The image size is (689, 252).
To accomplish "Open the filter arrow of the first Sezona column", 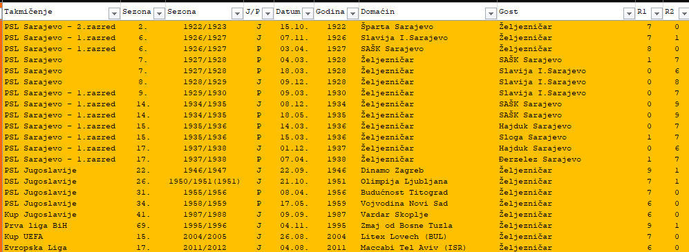I will tap(159, 14).
